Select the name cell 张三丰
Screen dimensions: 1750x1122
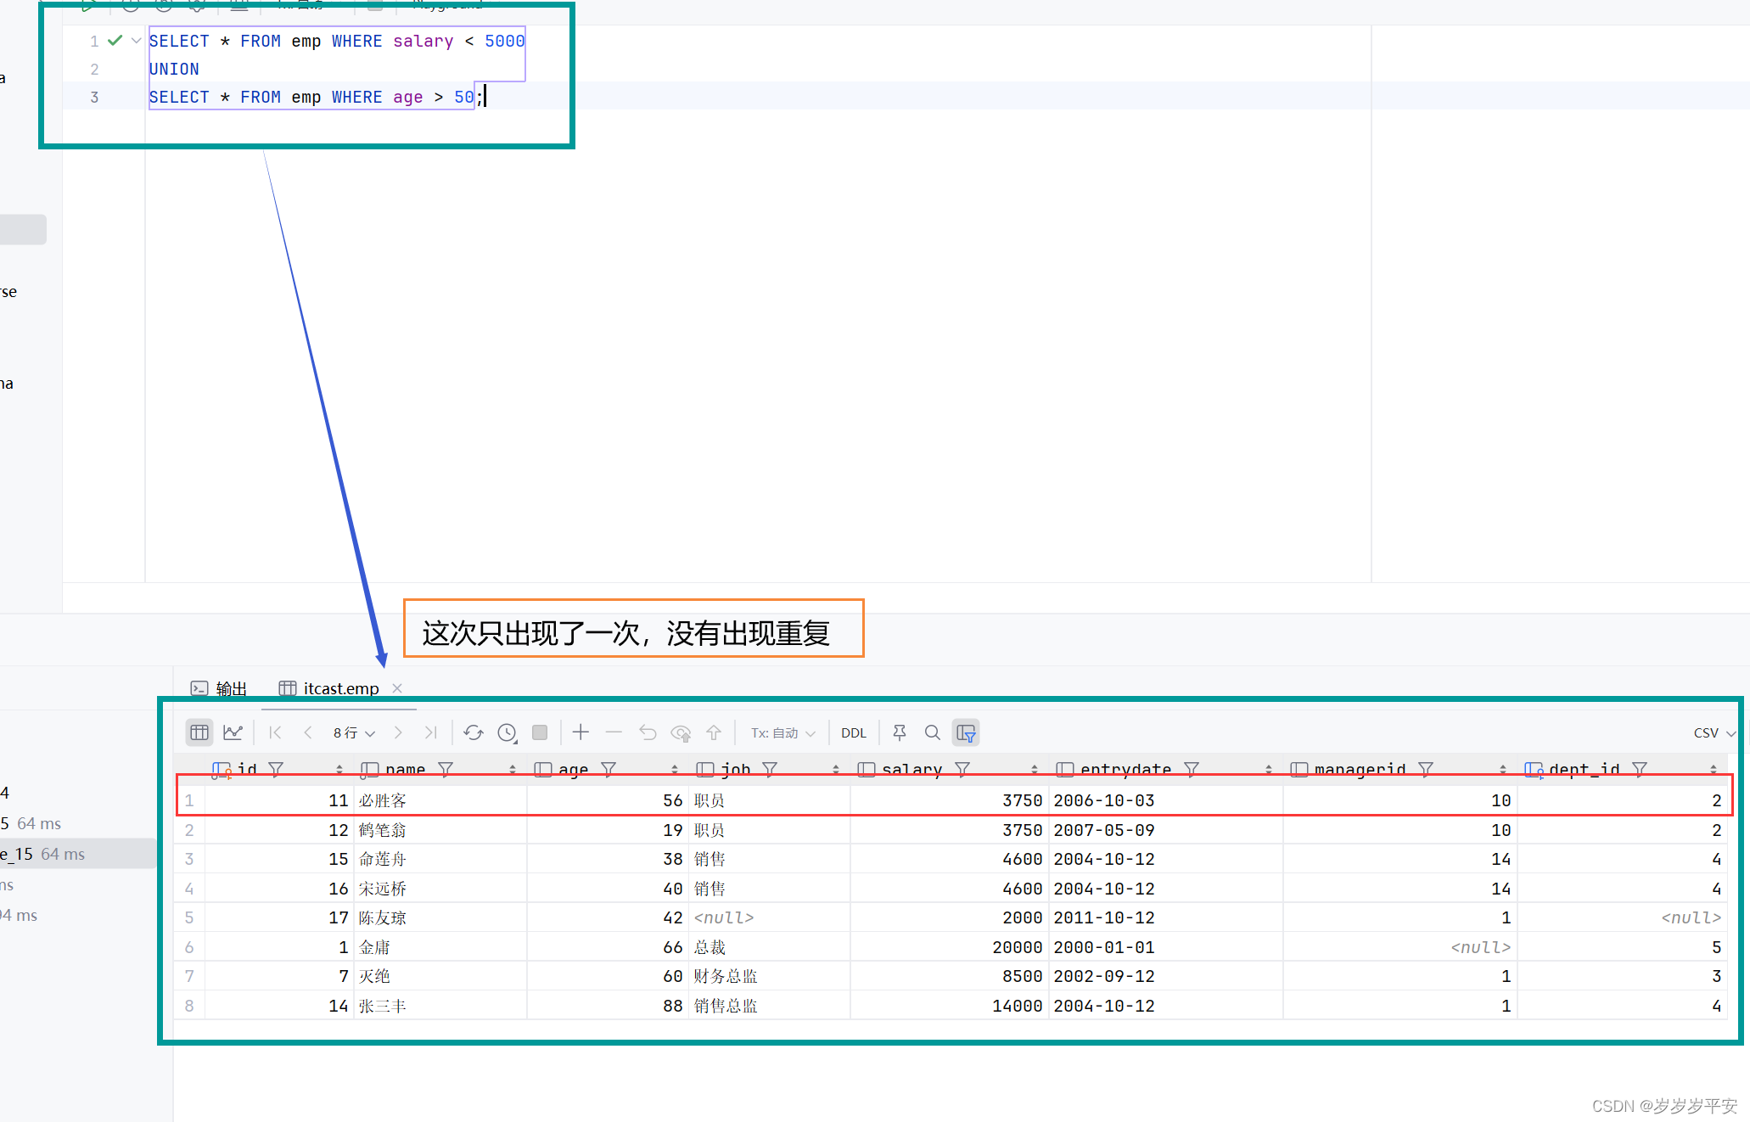point(440,1006)
